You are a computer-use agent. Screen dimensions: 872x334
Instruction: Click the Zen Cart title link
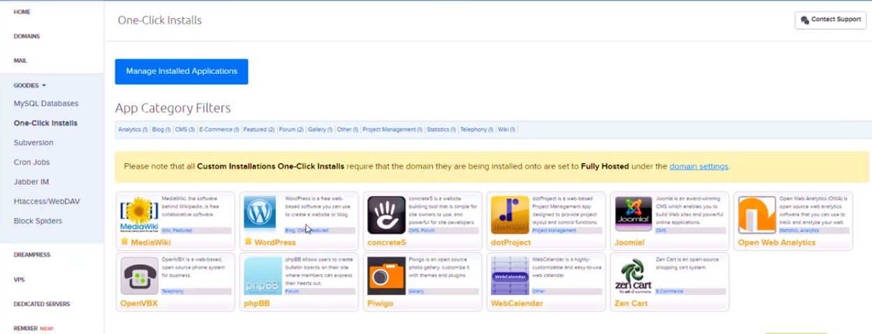631,303
